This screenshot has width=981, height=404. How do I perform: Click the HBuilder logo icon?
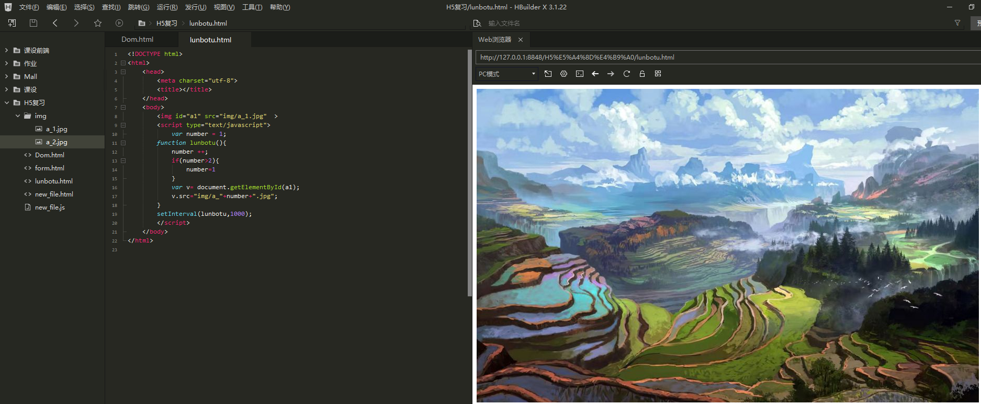click(8, 7)
